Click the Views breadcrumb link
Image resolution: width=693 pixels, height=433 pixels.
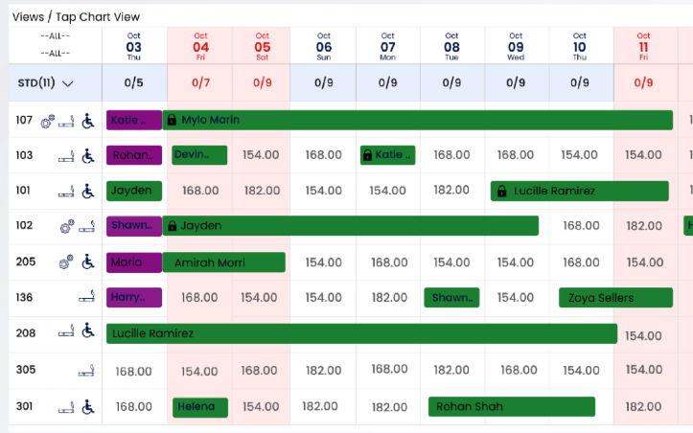pos(29,17)
